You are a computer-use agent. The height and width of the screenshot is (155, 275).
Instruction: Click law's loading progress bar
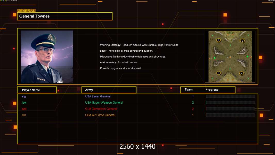230,102
